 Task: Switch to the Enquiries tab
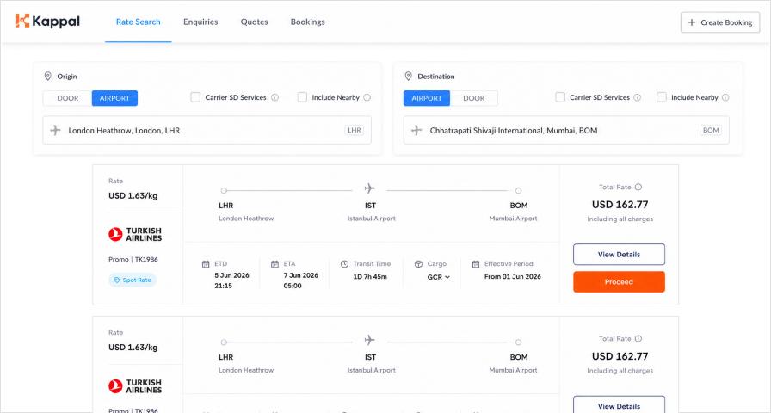[200, 22]
